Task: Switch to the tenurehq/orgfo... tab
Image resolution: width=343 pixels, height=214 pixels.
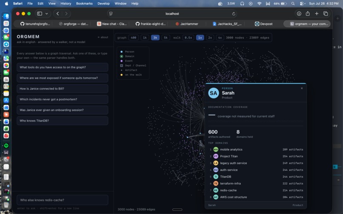Action: [x=35, y=24]
